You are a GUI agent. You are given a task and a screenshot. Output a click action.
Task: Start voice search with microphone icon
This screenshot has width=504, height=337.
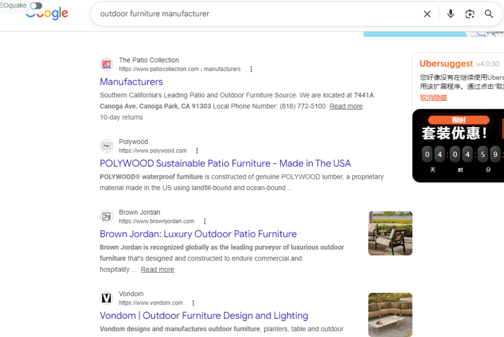[x=451, y=14]
